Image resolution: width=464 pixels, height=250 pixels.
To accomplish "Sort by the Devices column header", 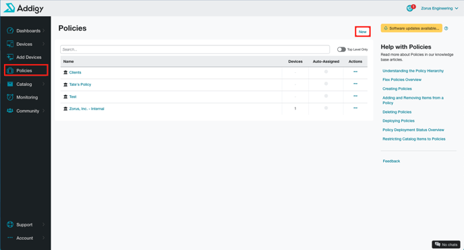I will click(295, 61).
